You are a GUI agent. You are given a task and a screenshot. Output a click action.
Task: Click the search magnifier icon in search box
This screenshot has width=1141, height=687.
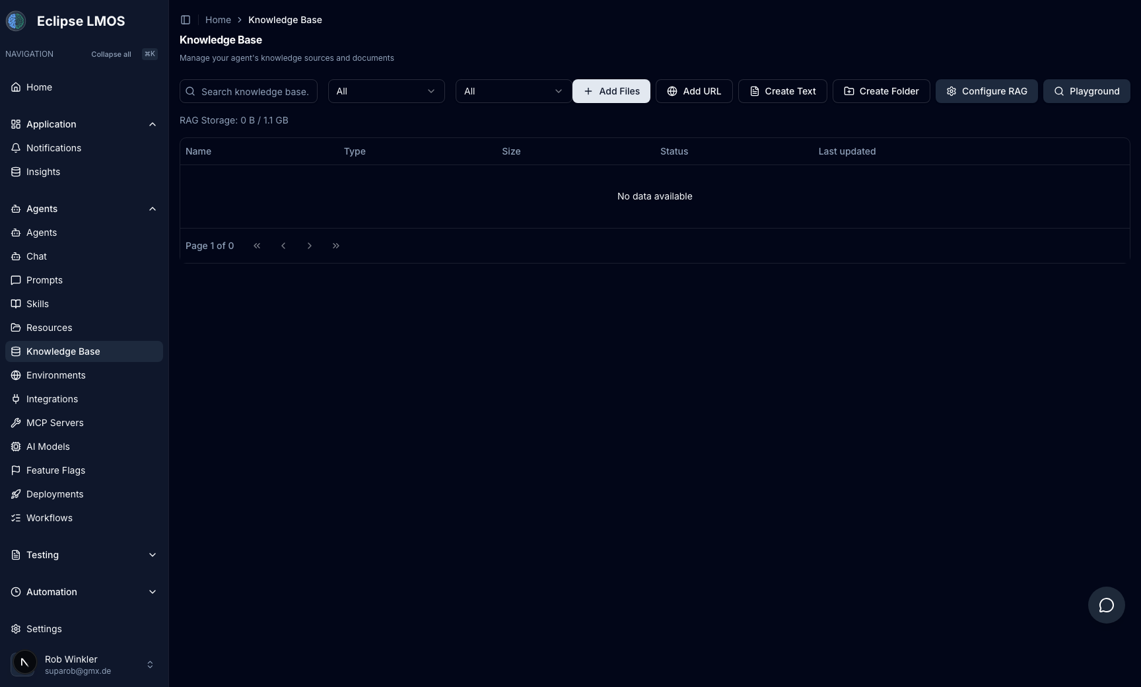pos(190,91)
